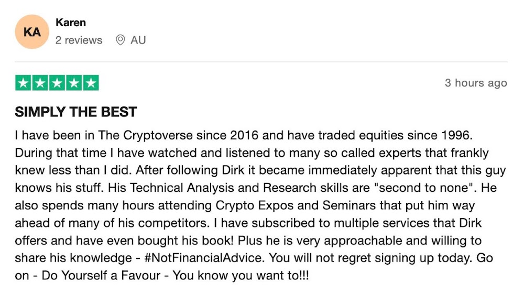Click the "3 hours ago" timestamp
This screenshot has height=293, width=524.
(x=476, y=83)
